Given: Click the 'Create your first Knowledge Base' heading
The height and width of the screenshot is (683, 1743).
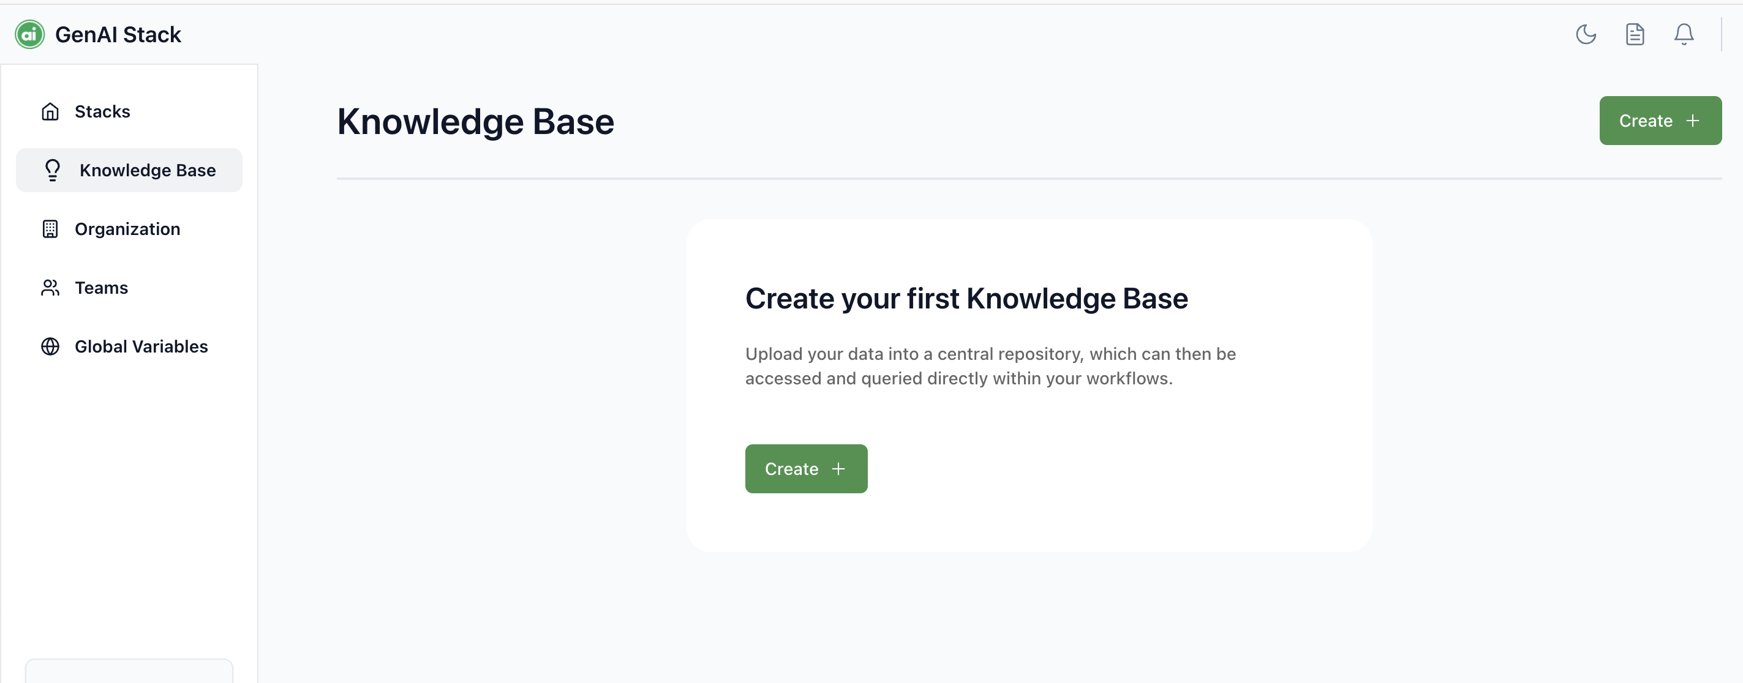Looking at the screenshot, I should [966, 299].
